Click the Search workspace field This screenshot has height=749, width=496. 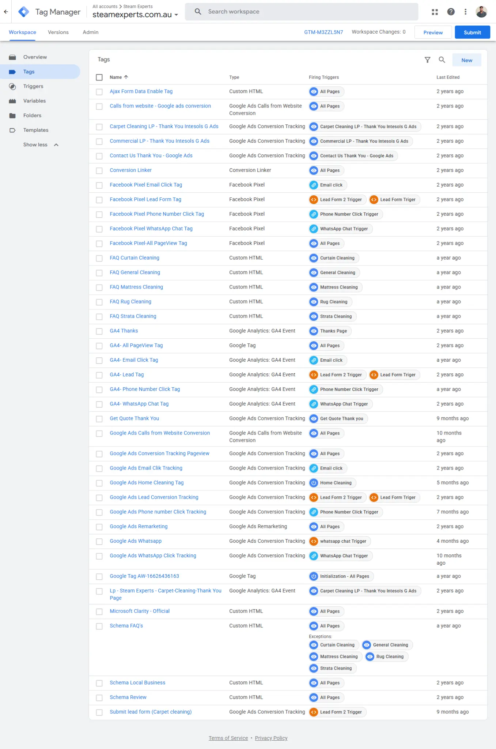(302, 12)
